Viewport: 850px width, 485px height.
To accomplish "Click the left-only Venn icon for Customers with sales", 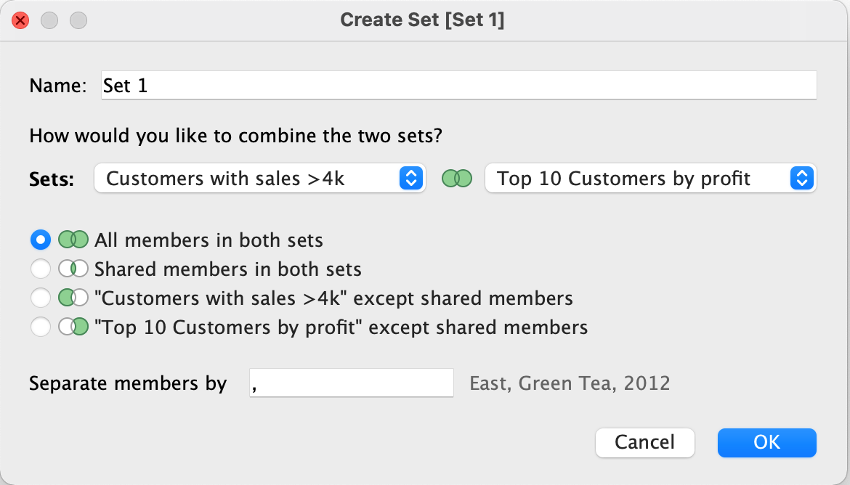I will (x=73, y=298).
